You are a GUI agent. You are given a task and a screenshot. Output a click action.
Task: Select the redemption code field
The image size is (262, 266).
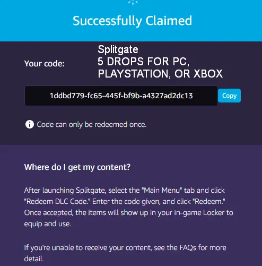pos(121,96)
